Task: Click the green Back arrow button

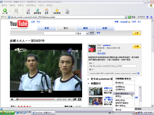Action: (5, 10)
